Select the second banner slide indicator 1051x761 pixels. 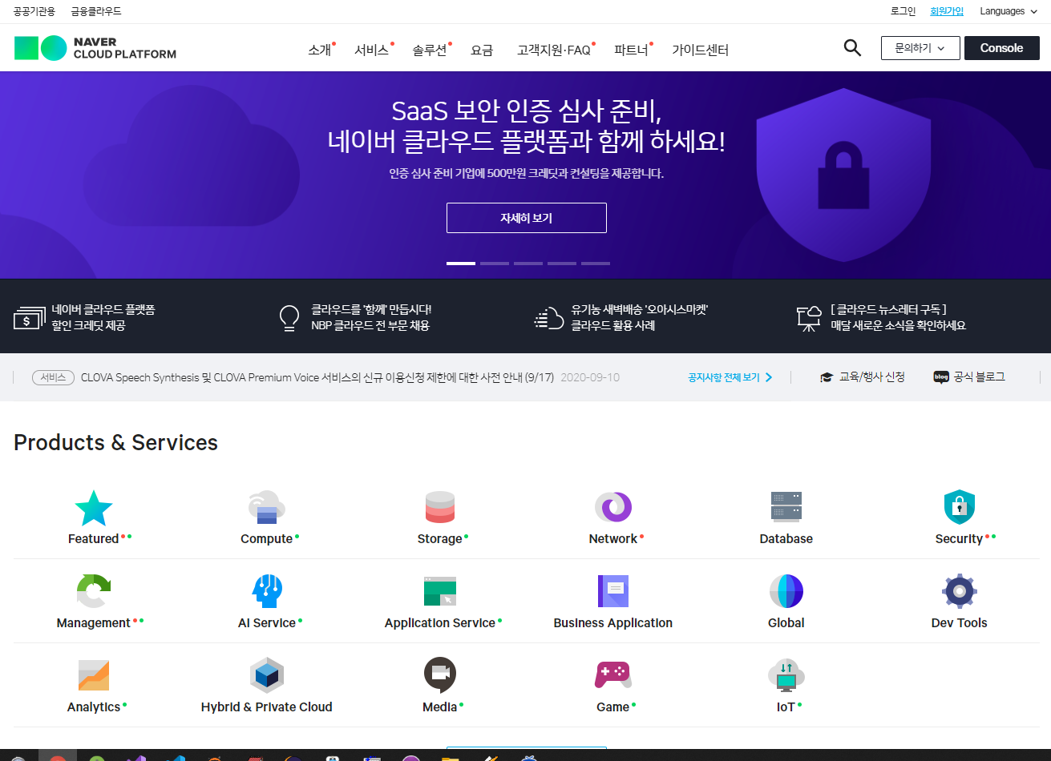pyautogui.click(x=495, y=263)
